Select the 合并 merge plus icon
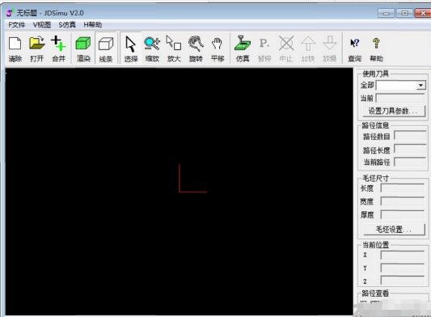 pos(58,49)
